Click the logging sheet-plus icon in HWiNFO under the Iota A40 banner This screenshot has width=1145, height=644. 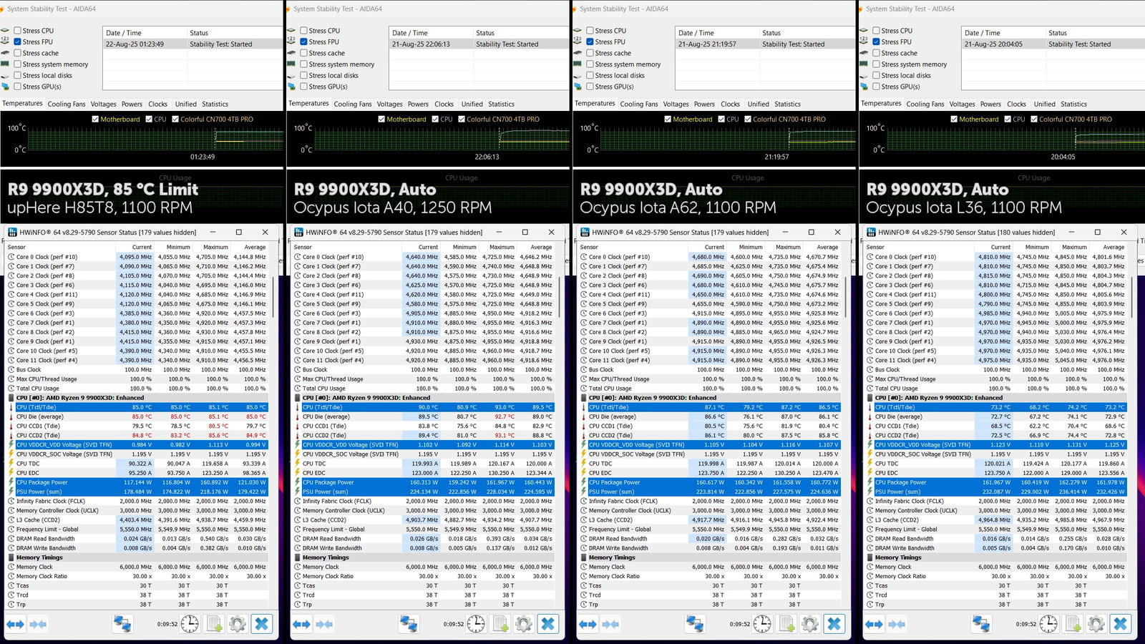(x=500, y=624)
